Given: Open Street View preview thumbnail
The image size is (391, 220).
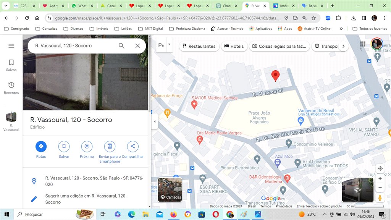Looking at the screenshot, I should pyautogui.click(x=357, y=190).
